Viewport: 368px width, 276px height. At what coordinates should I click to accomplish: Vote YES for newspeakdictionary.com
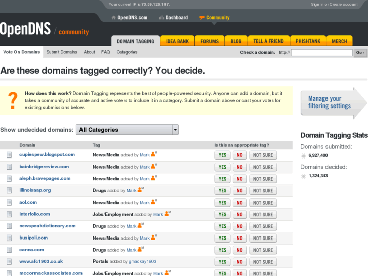[222, 226]
